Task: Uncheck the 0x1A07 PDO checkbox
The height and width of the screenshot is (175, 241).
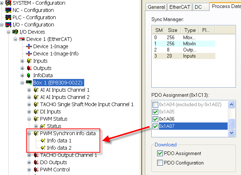Action: pyautogui.click(x=155, y=126)
